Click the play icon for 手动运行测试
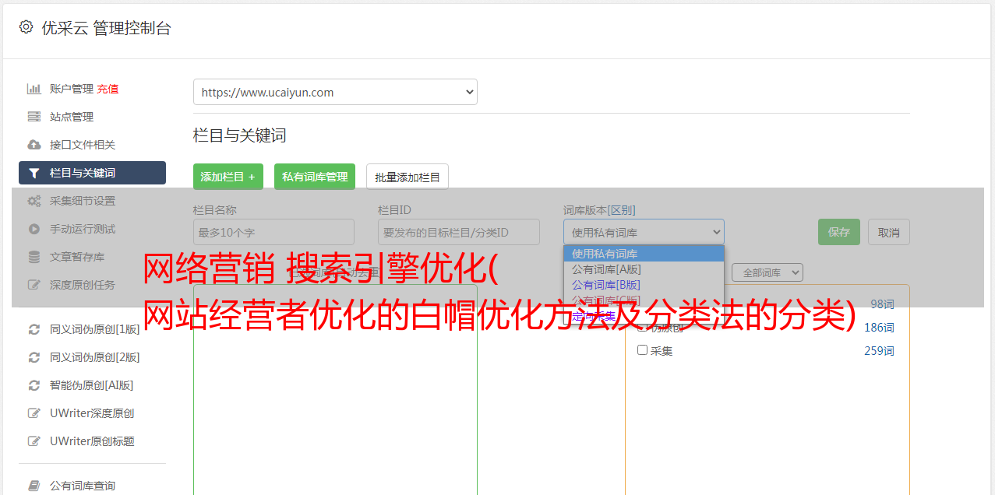Screen dimensions: 995x495 [34, 229]
